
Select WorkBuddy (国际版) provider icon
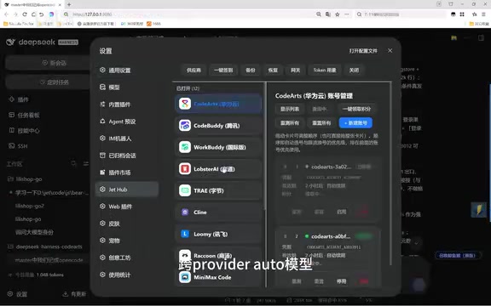coord(185,147)
